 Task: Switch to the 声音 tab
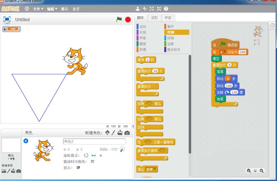[x=168, y=18]
